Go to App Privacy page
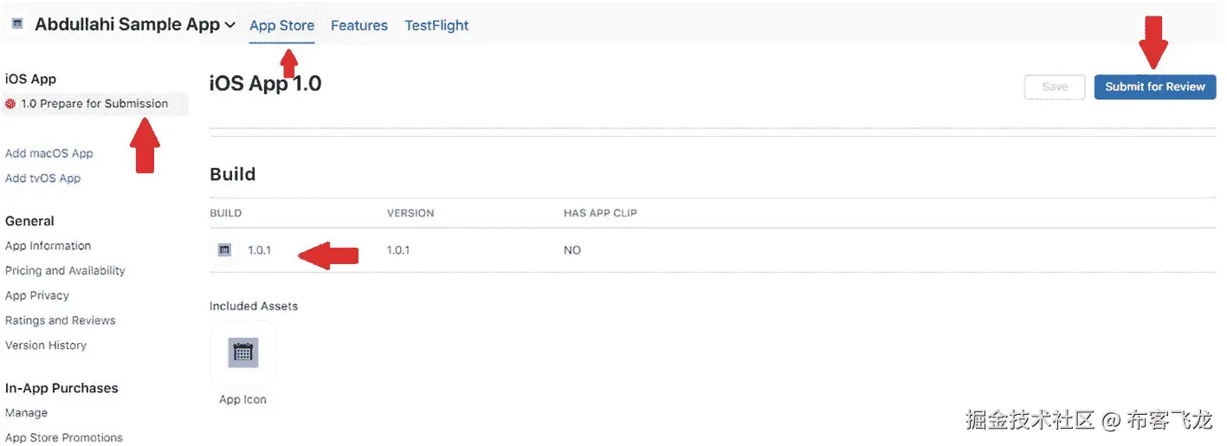Screen dimensions: 1227x446 37,295
